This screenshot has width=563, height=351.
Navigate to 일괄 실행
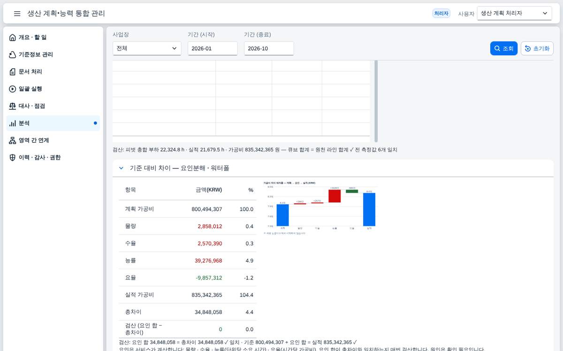click(53, 89)
